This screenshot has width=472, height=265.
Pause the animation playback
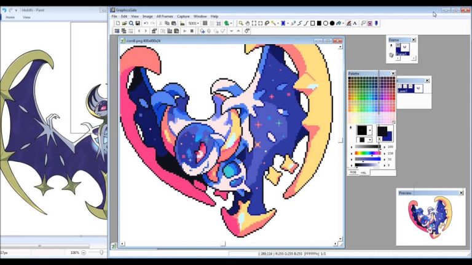[192, 31]
